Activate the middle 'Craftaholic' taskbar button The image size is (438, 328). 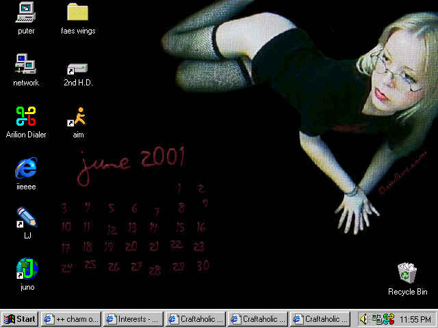(257, 318)
